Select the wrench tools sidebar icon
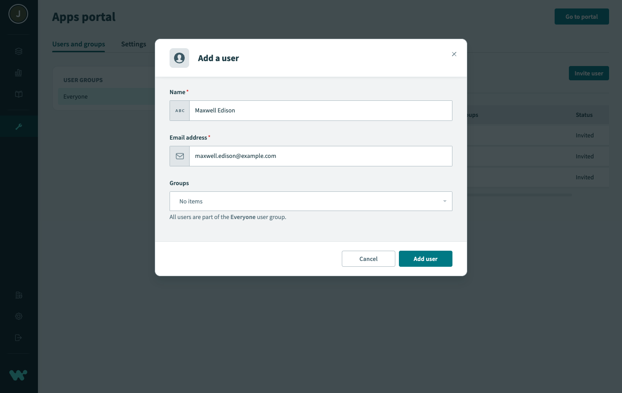 tap(19, 127)
